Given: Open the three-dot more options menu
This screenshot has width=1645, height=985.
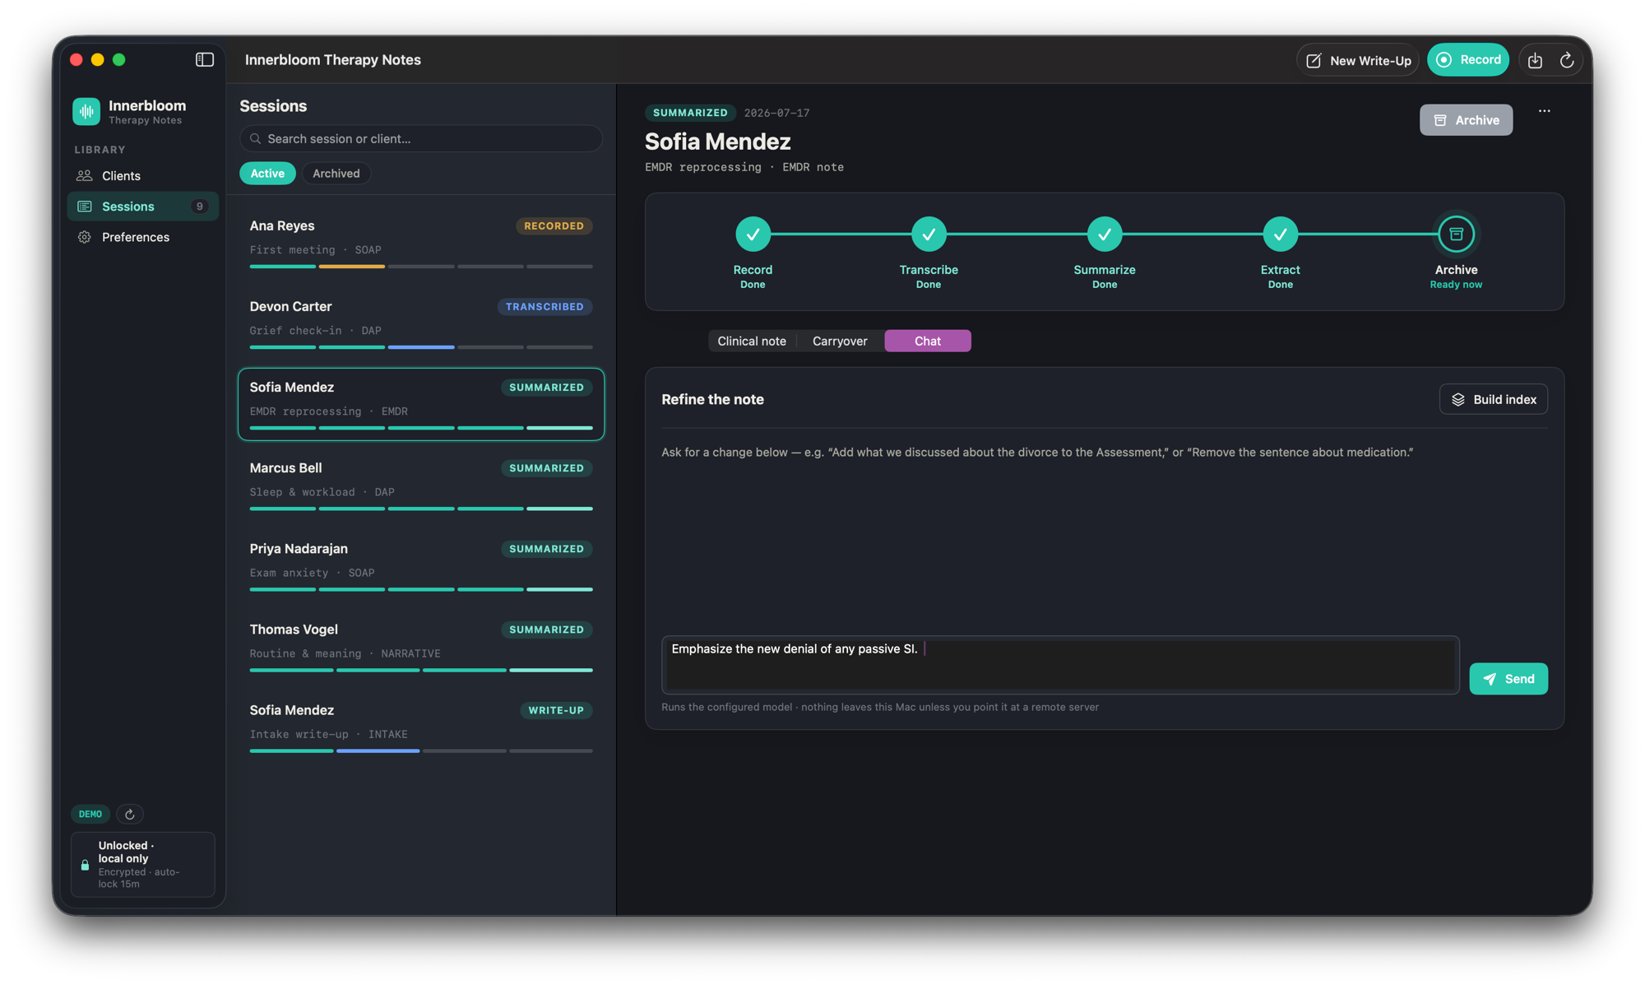Looking at the screenshot, I should click(x=1544, y=111).
